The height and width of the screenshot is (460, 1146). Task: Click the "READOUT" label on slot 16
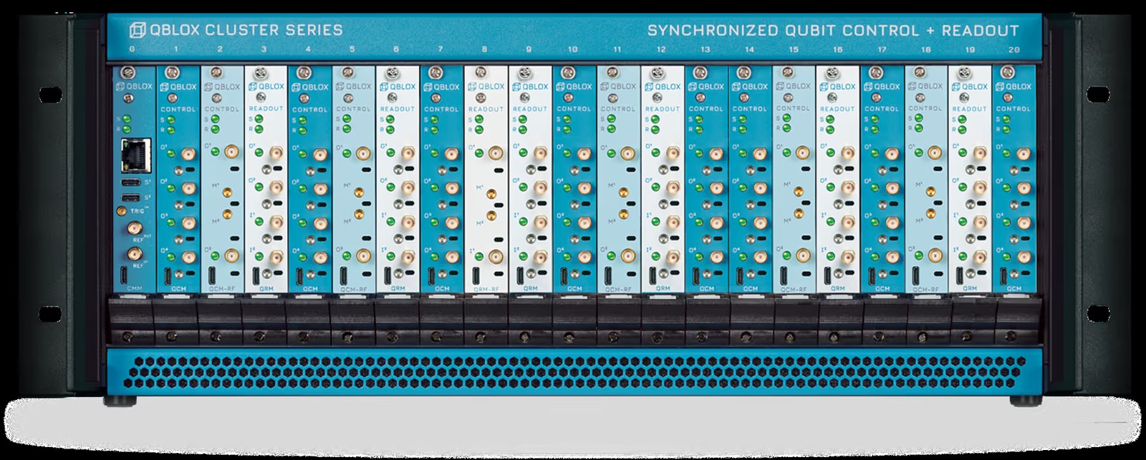click(838, 109)
